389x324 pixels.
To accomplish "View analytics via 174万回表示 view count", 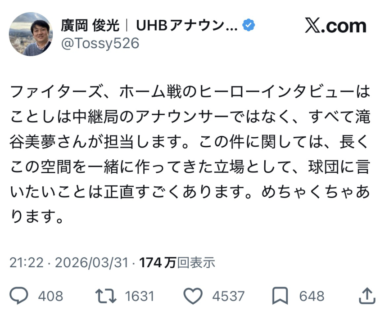I will 177,262.
